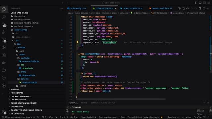Open Run and Debug view
Image resolution: width=212 pixels, height=119 pixels.
point(4,32)
